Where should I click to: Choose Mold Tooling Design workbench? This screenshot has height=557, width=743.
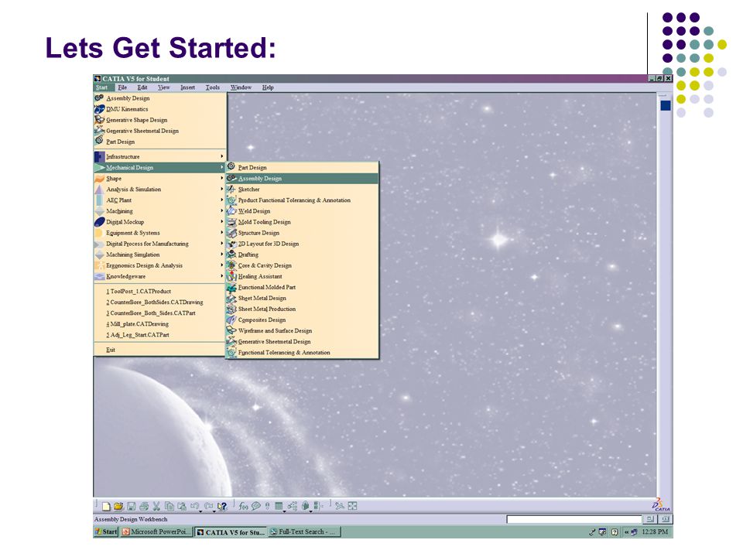(x=303, y=222)
